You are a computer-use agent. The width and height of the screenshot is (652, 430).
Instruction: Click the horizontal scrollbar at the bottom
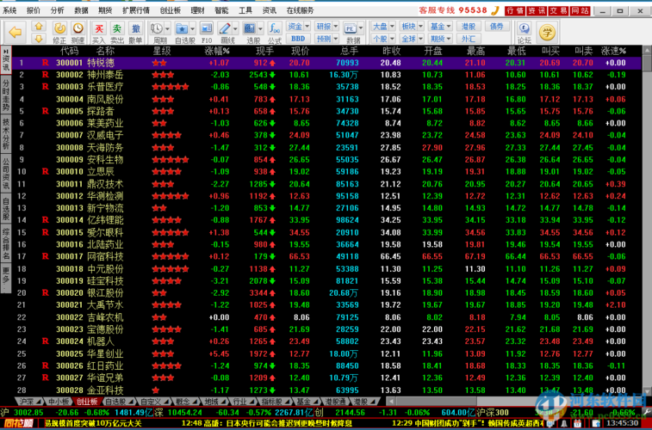(x=513, y=402)
